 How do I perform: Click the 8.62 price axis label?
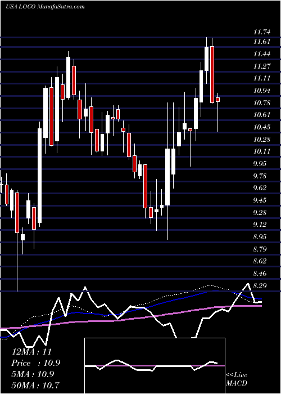[261, 261]
